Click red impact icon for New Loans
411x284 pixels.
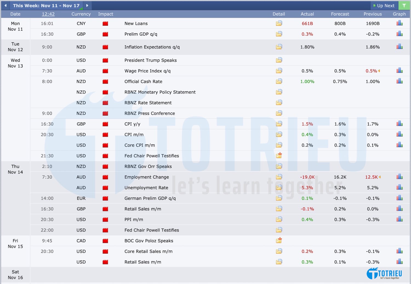coord(105,24)
